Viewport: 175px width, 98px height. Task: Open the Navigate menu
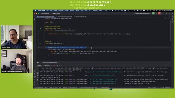(61, 11)
